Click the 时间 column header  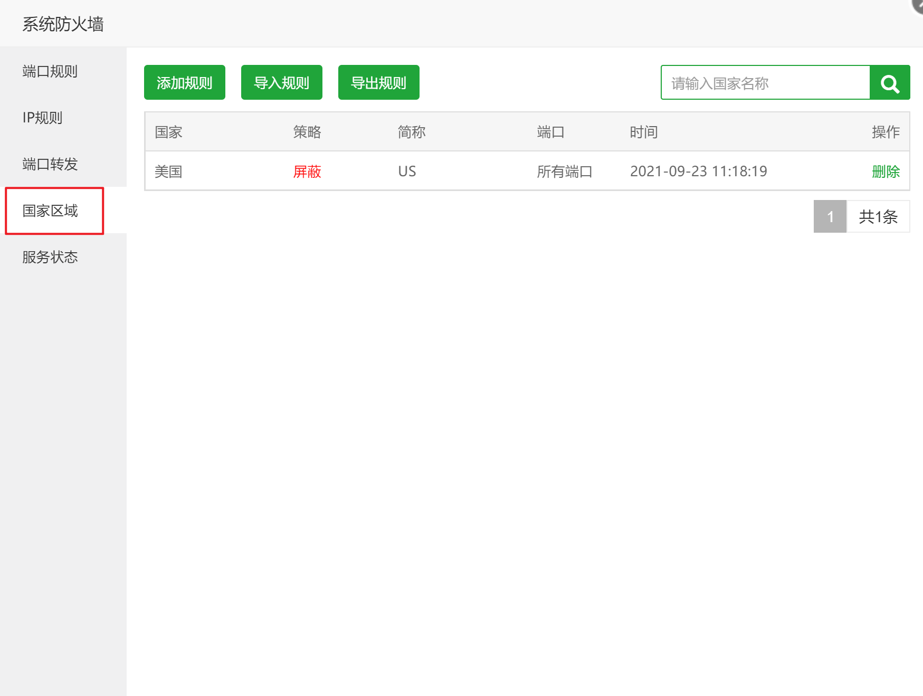pos(643,132)
